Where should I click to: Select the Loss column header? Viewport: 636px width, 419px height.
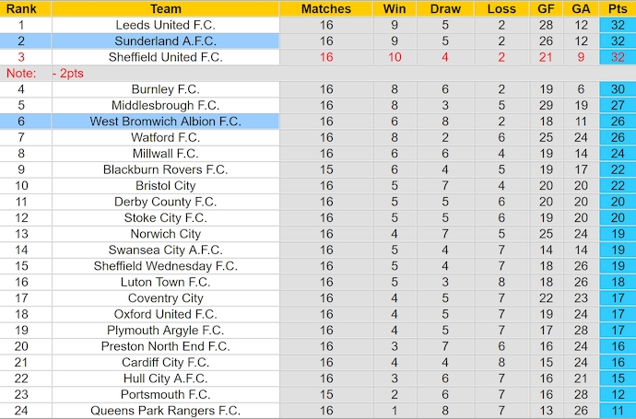click(501, 8)
